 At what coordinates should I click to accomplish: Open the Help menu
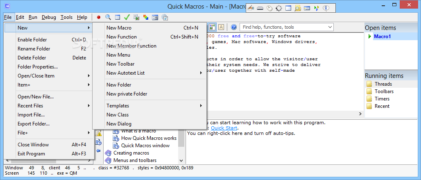82,17
